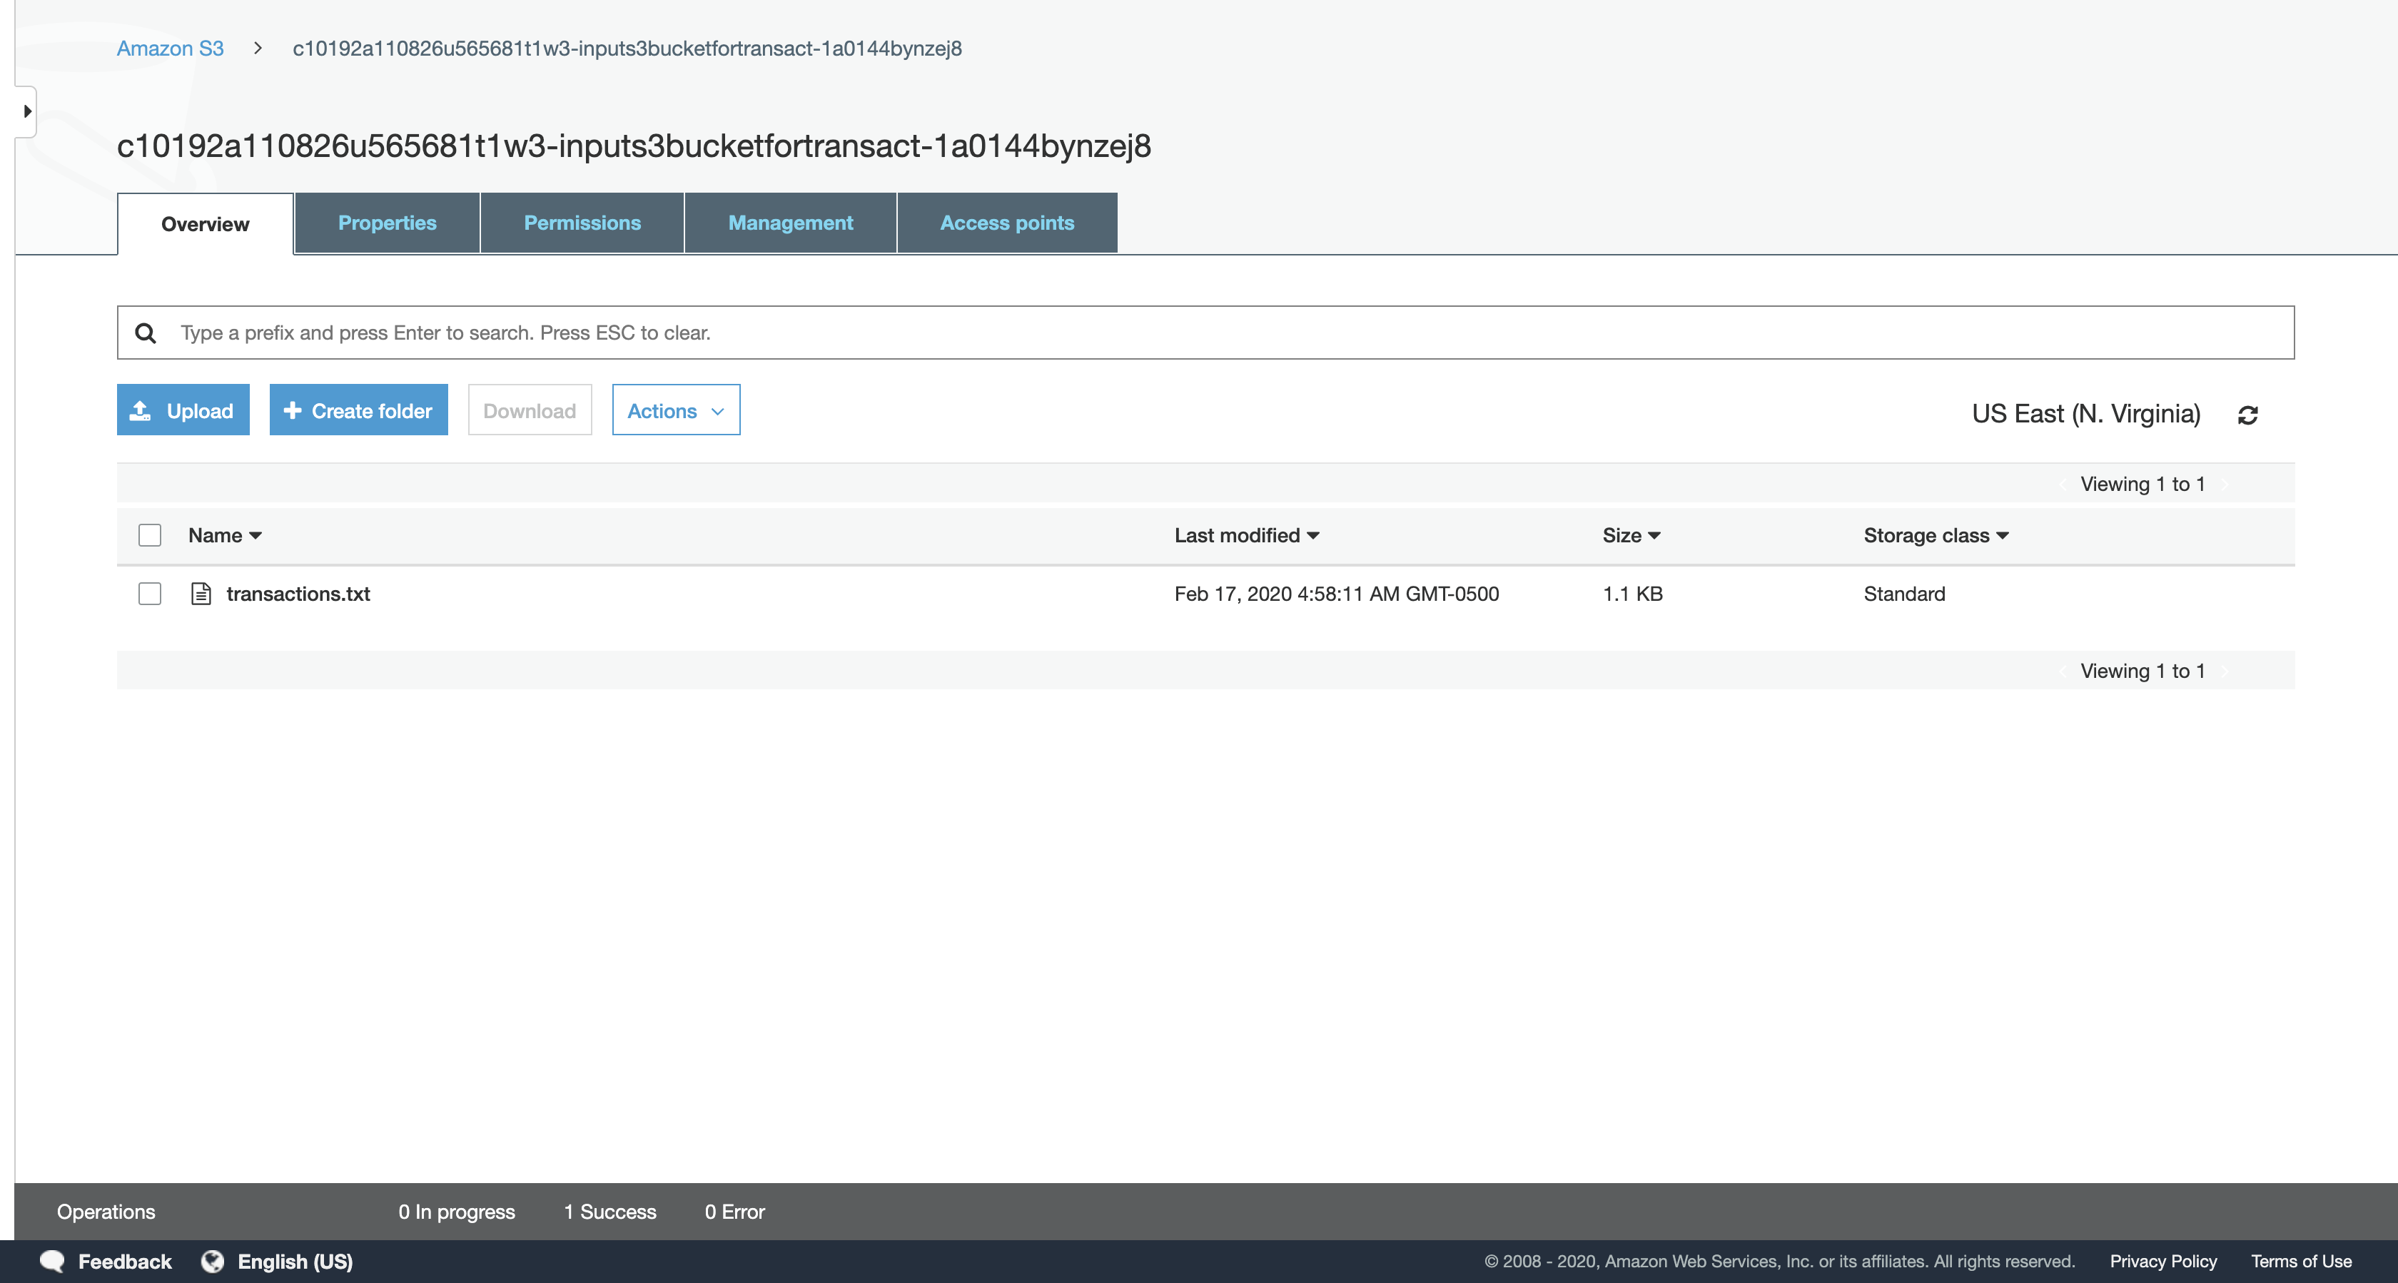Click the refresh icon beside US East region

(x=2247, y=415)
